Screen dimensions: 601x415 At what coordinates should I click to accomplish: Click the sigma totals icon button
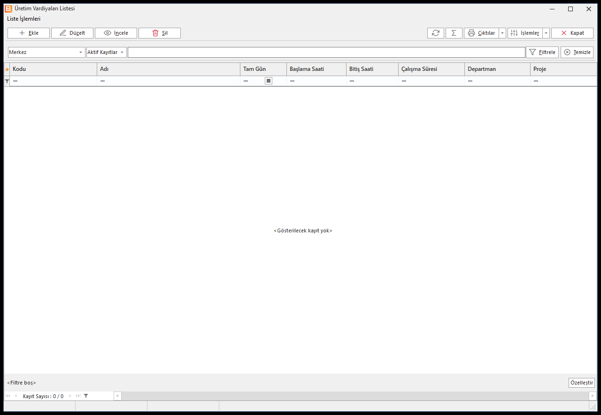(x=454, y=33)
